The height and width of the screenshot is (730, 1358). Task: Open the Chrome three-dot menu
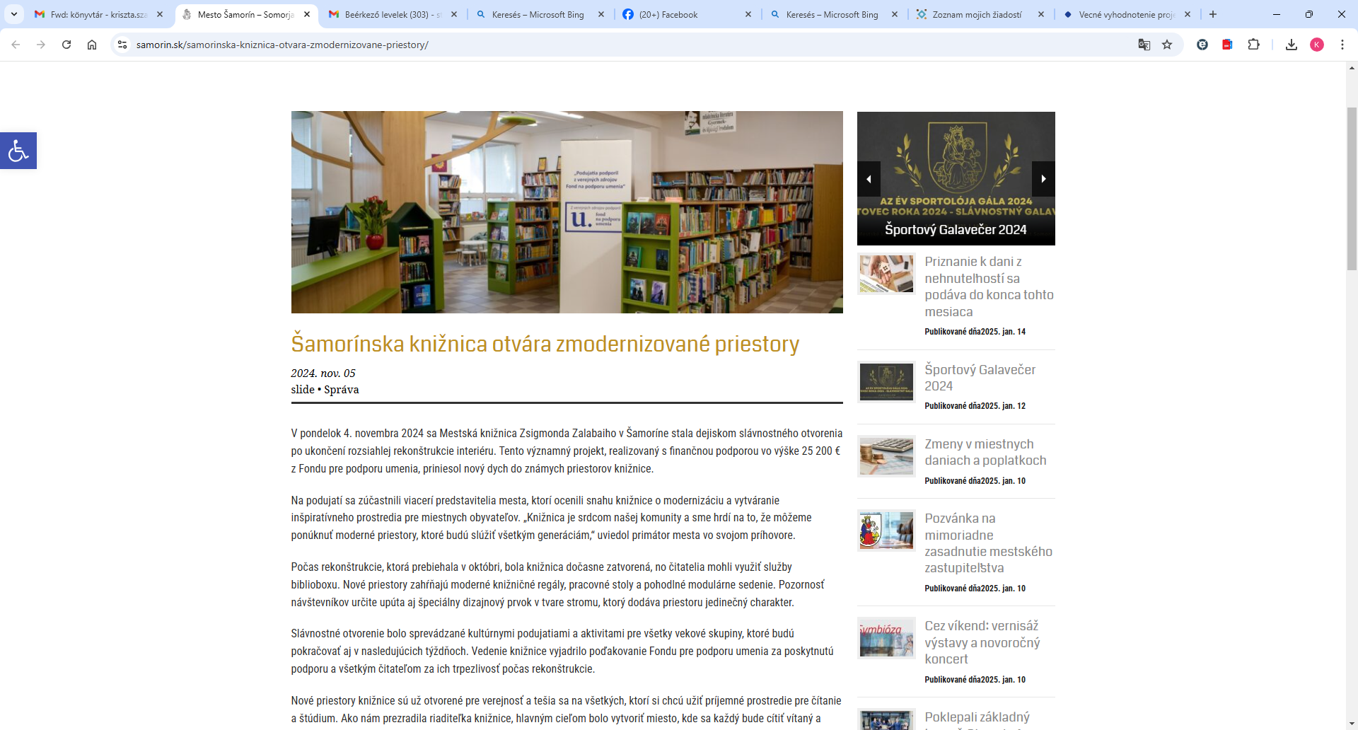[1342, 45]
